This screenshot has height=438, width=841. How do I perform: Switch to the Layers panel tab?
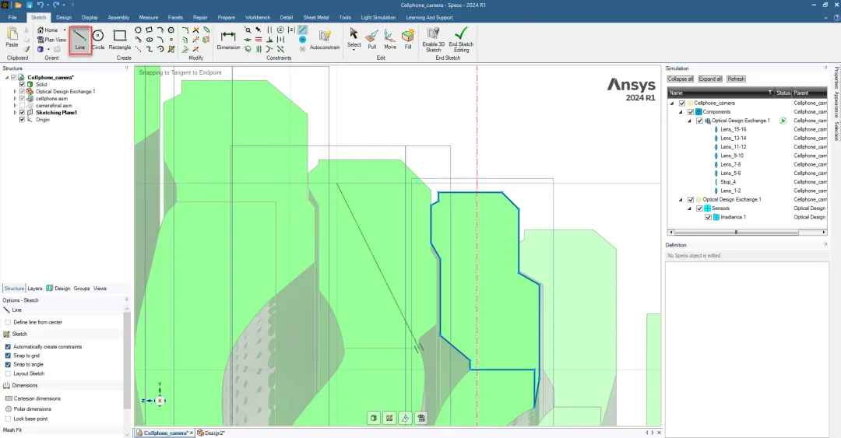35,289
